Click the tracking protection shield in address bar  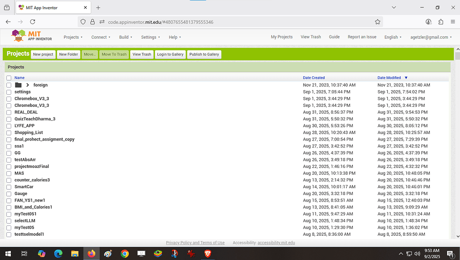(x=83, y=22)
